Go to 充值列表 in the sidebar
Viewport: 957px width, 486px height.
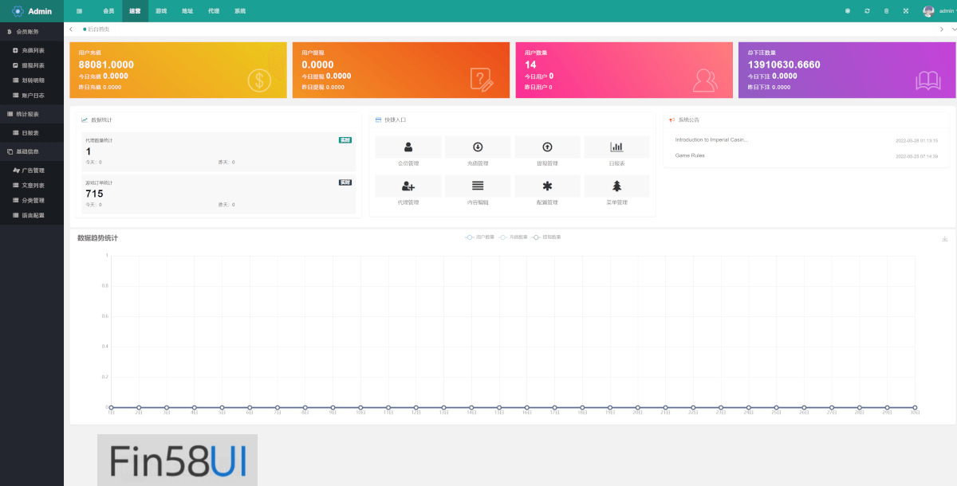[33, 50]
